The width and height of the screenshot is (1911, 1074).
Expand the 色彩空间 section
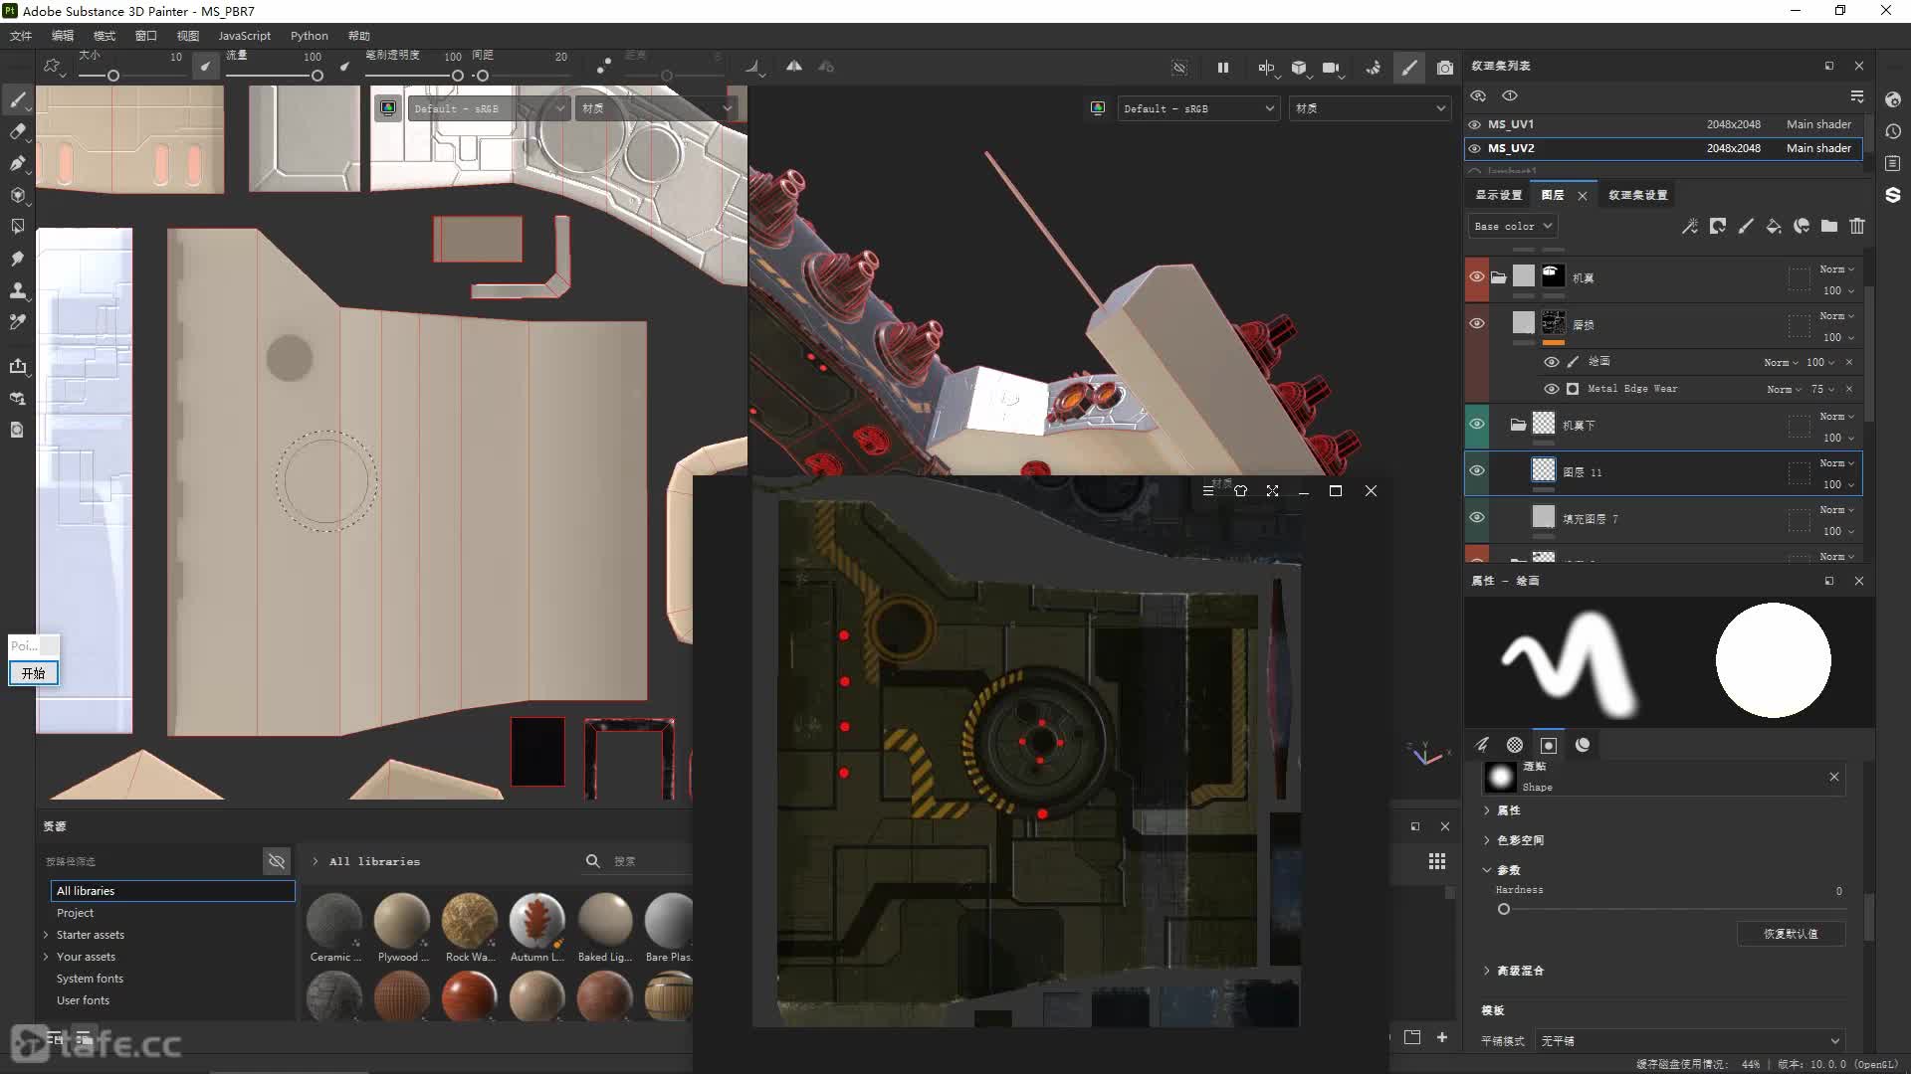pyautogui.click(x=1487, y=840)
